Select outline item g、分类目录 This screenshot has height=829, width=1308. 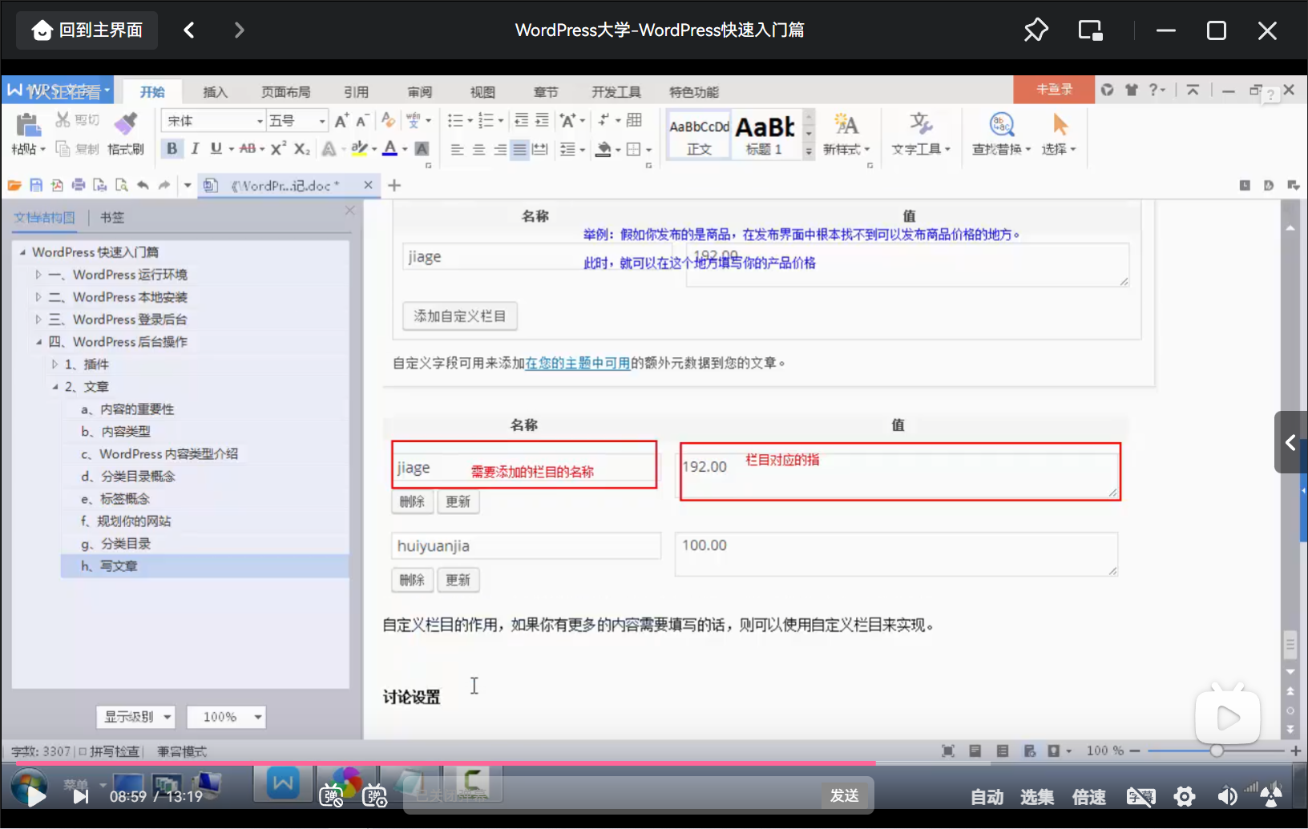pos(115,544)
